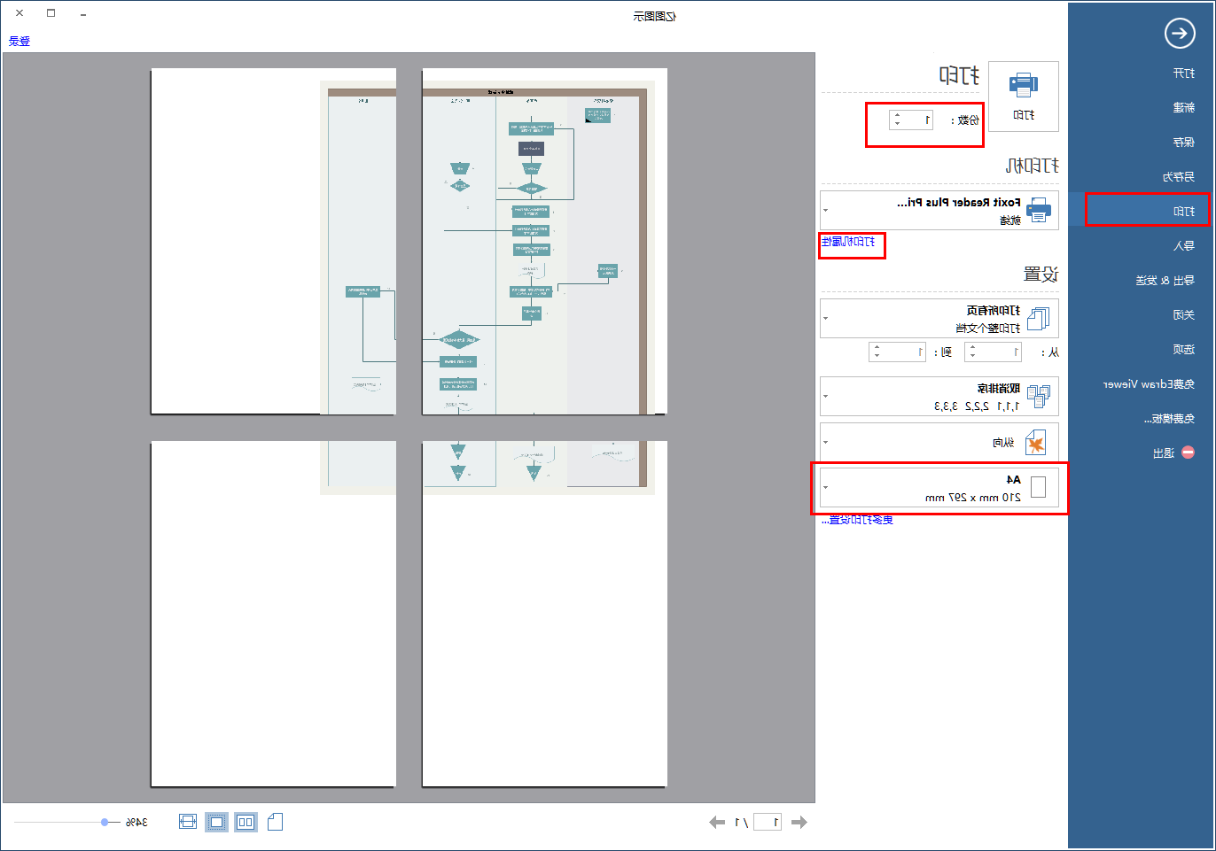Choose 另存为 from the sidebar menu
Viewport: 1216px width, 851px height.
point(1179,177)
